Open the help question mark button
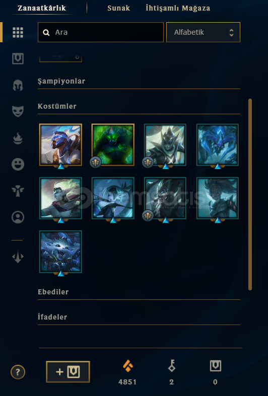The width and height of the screenshot is (268, 396). tap(18, 372)
